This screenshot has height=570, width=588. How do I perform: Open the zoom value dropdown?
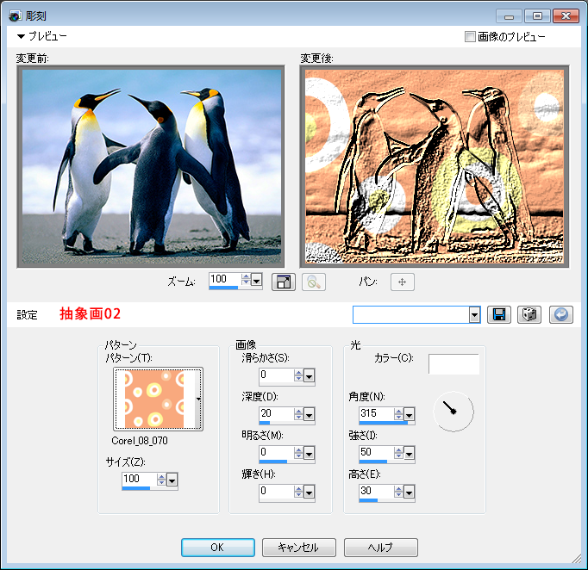pos(257,280)
